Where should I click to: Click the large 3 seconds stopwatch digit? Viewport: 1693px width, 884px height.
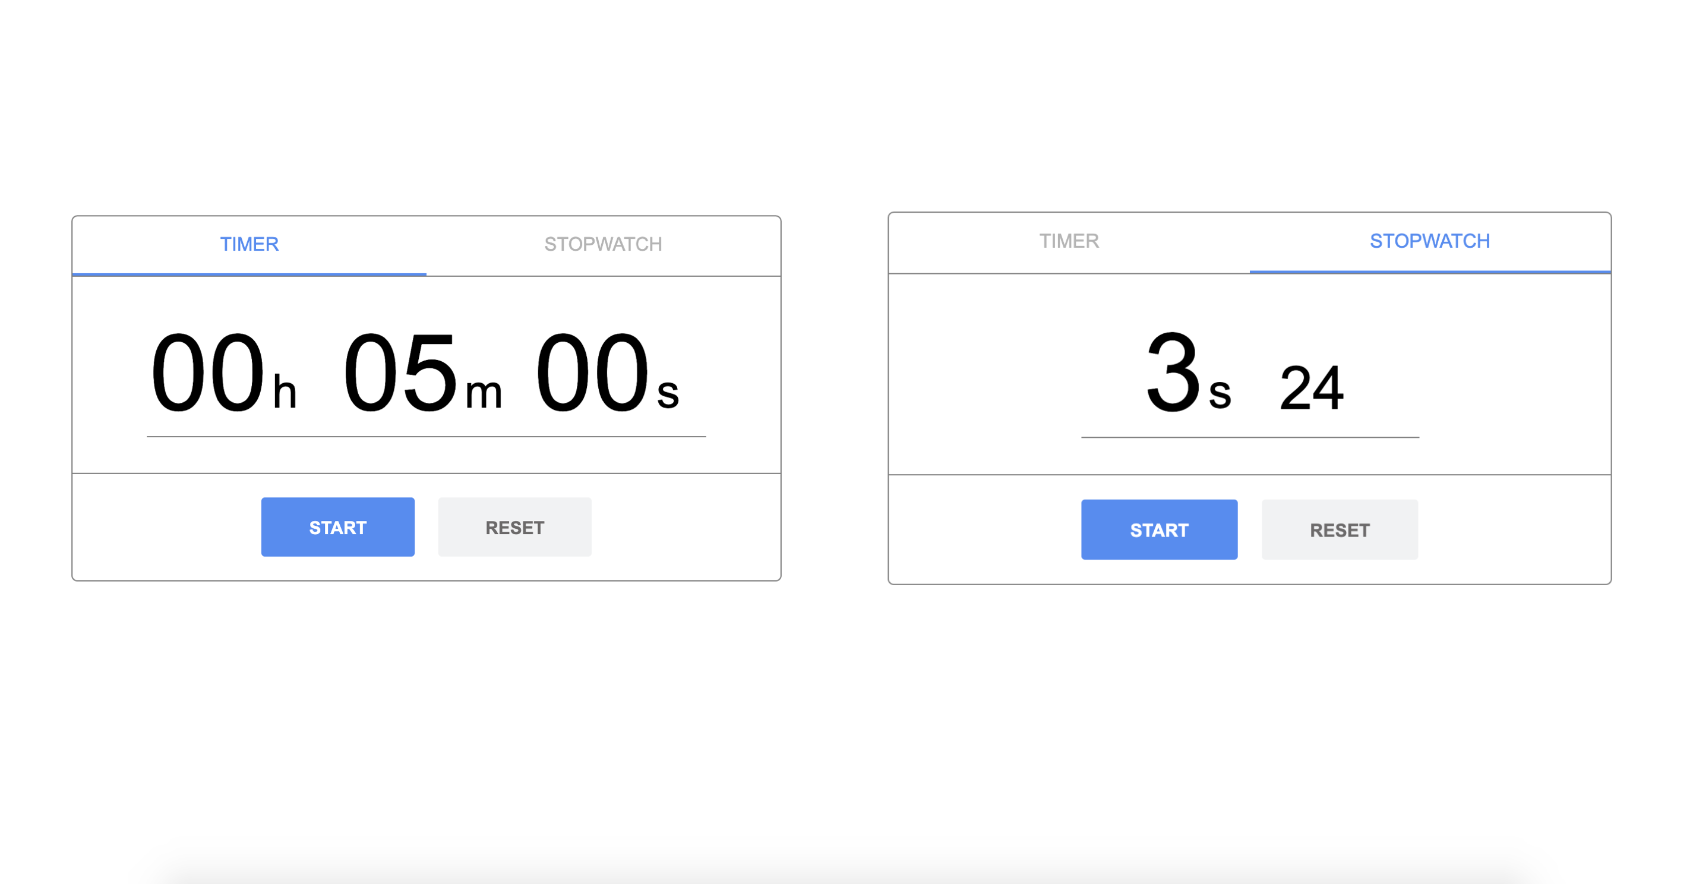click(x=1173, y=373)
